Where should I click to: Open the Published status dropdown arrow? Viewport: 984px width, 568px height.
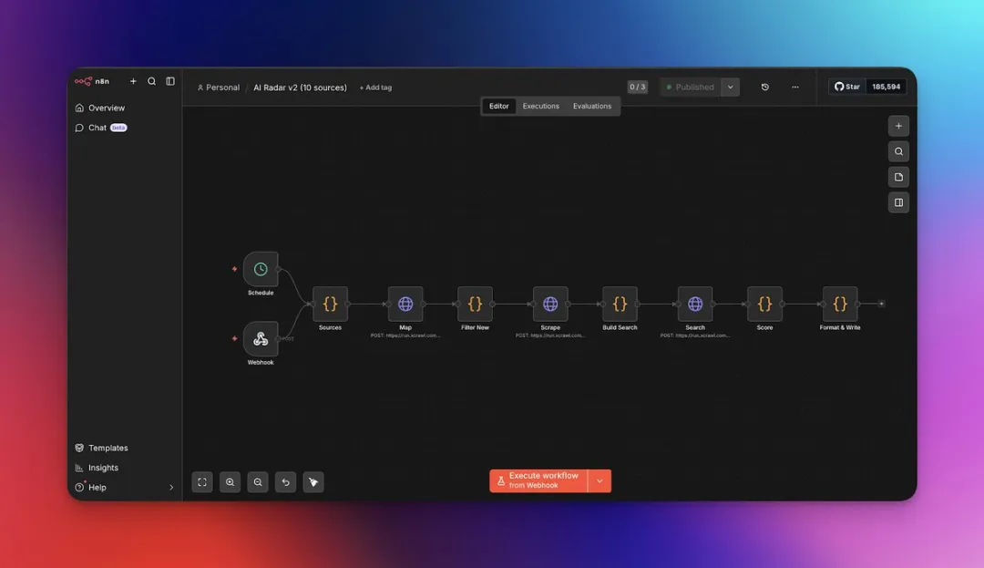[x=730, y=88]
